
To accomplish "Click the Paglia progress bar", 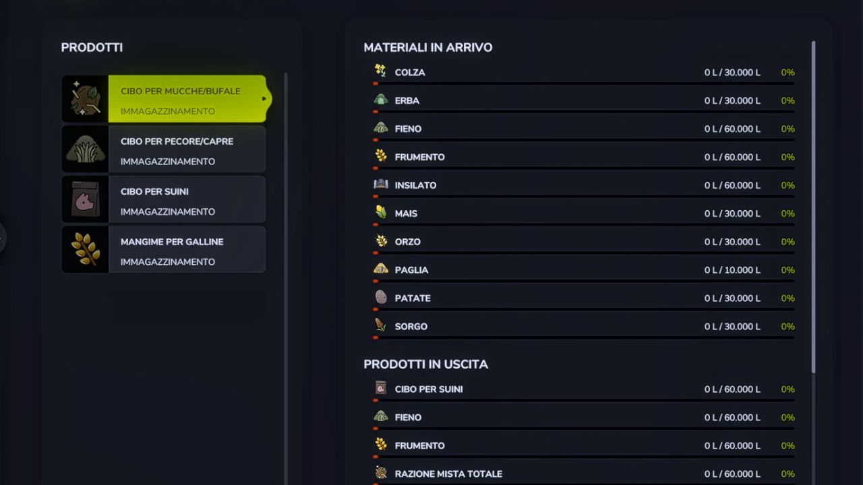I will coord(584,281).
